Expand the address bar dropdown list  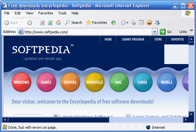155,32
